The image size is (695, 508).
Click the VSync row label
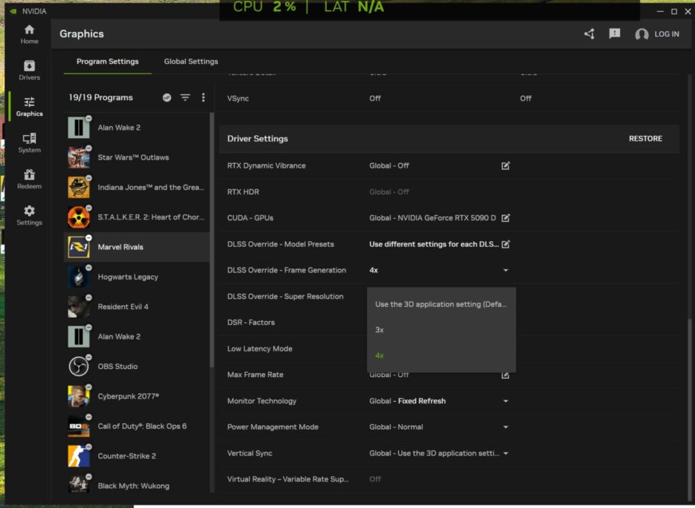[x=238, y=98]
